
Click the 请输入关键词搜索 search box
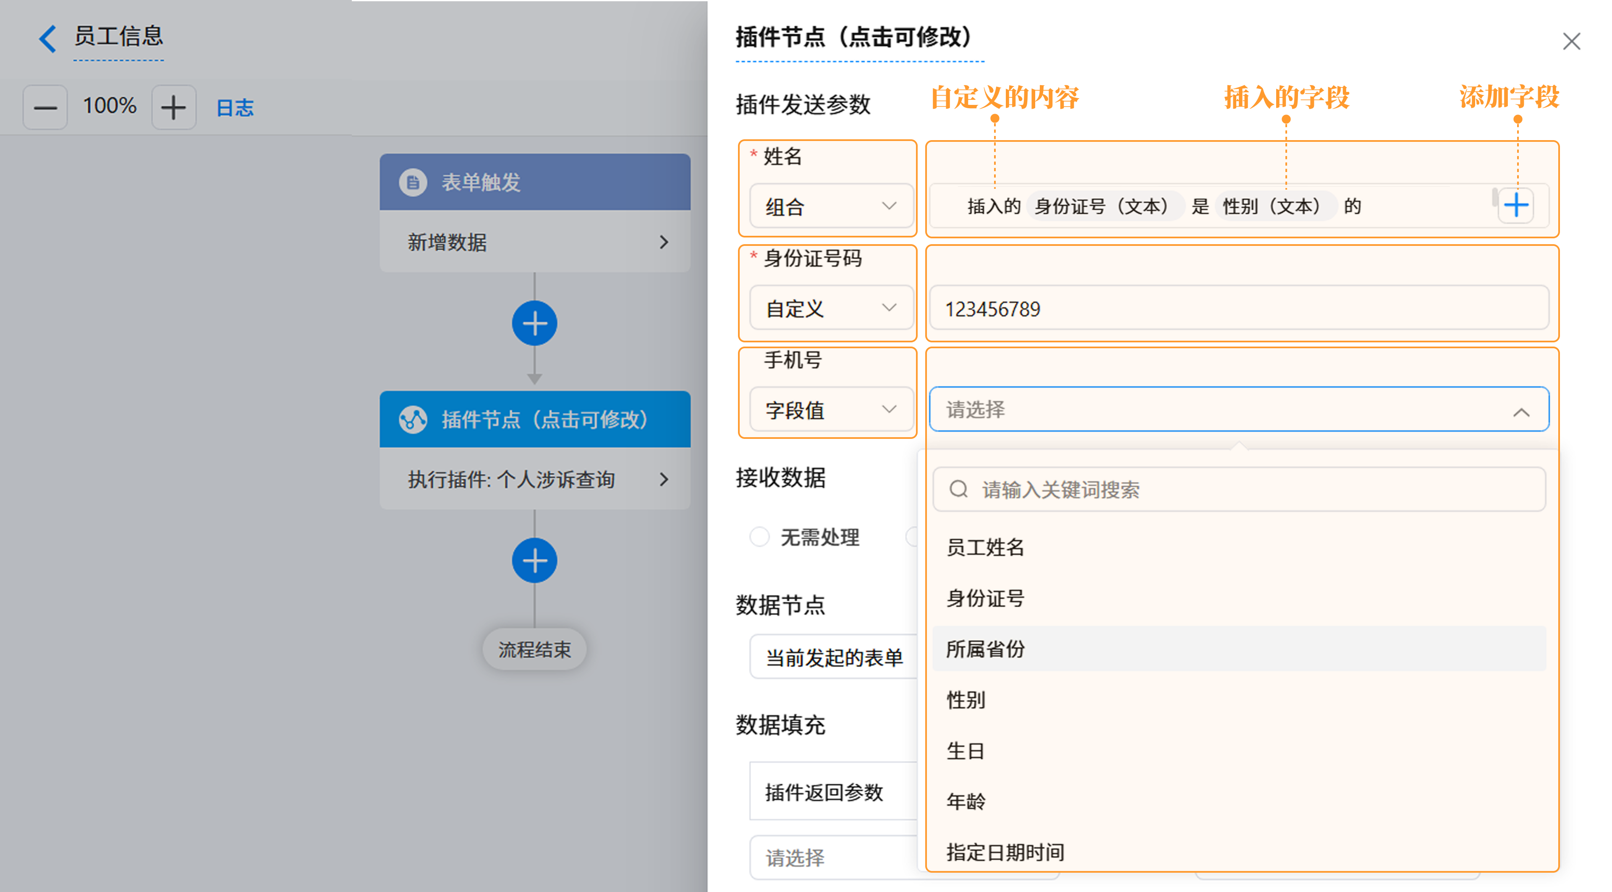click(x=1238, y=490)
